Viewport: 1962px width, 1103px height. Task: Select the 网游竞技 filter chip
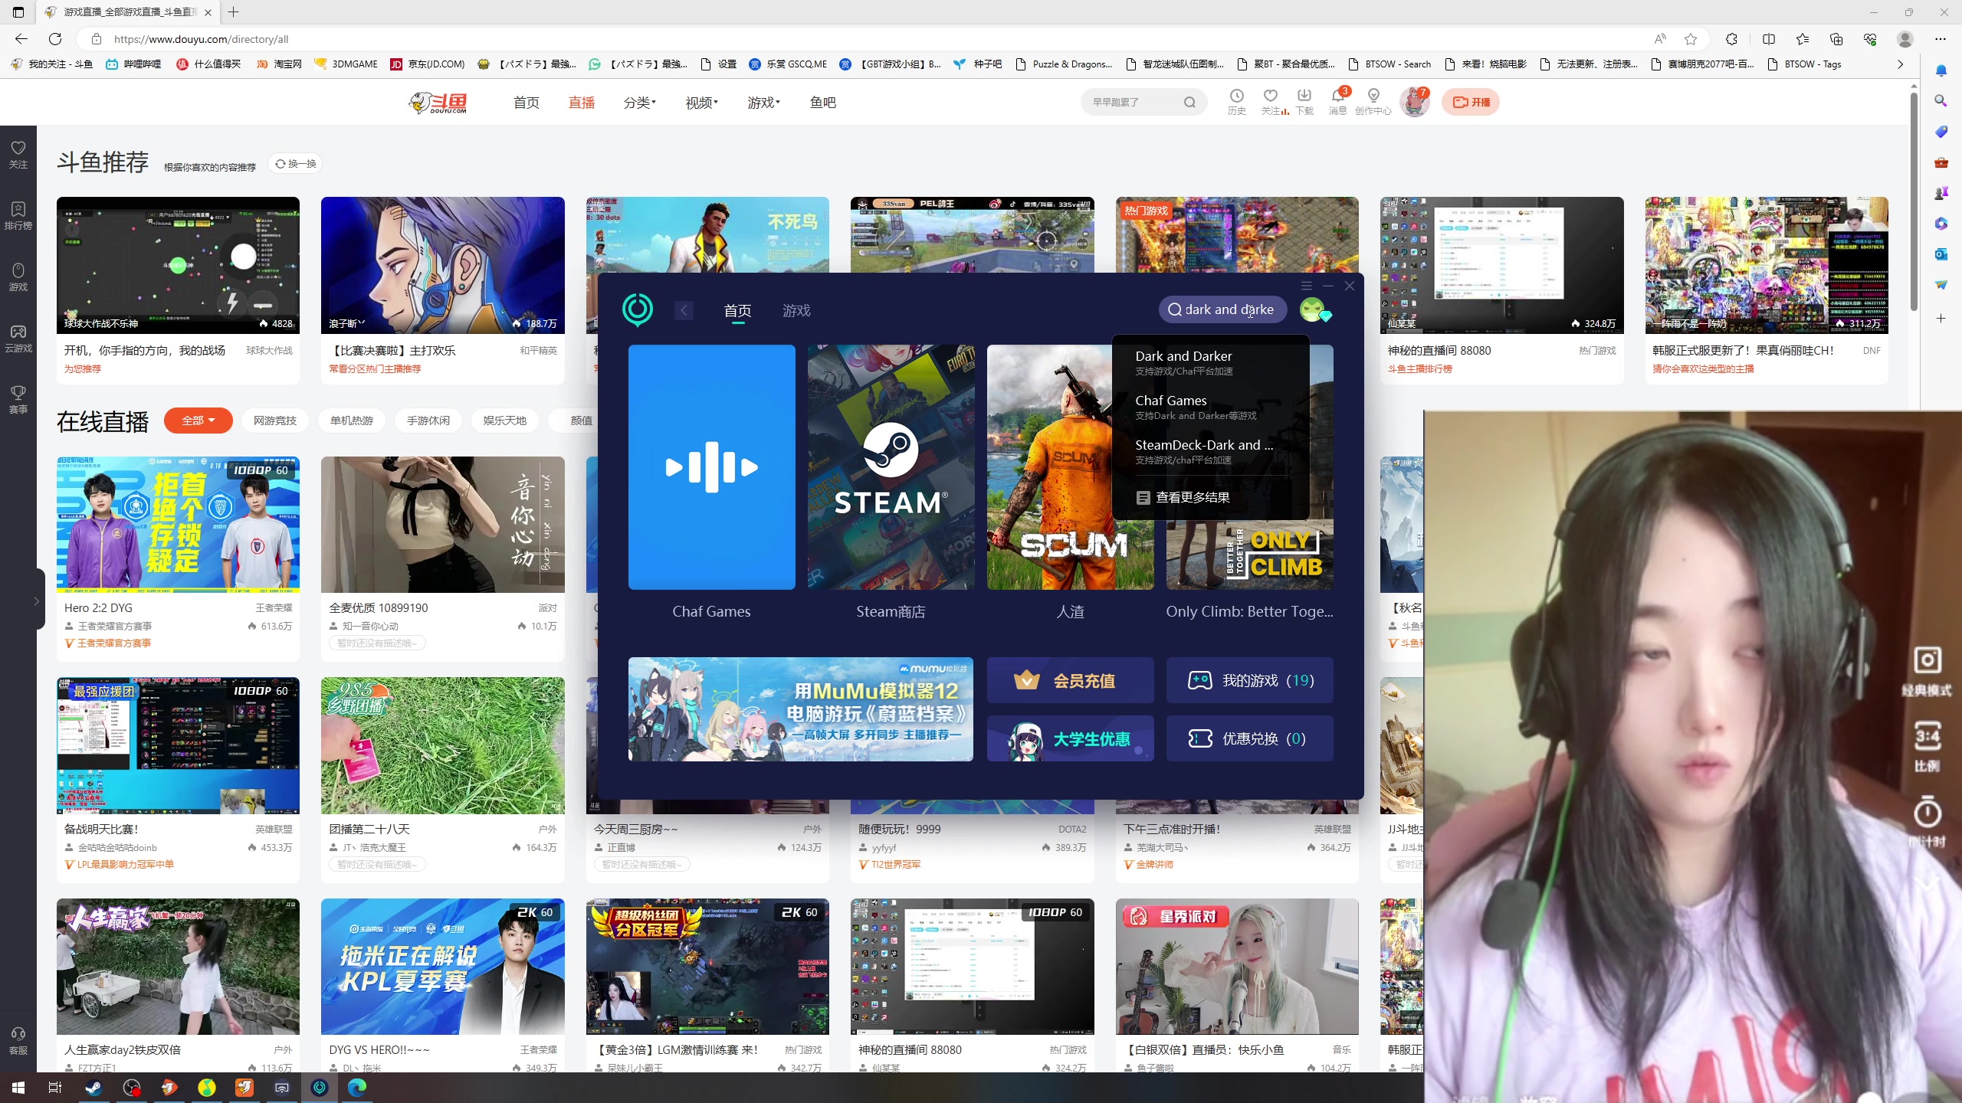pyautogui.click(x=275, y=421)
